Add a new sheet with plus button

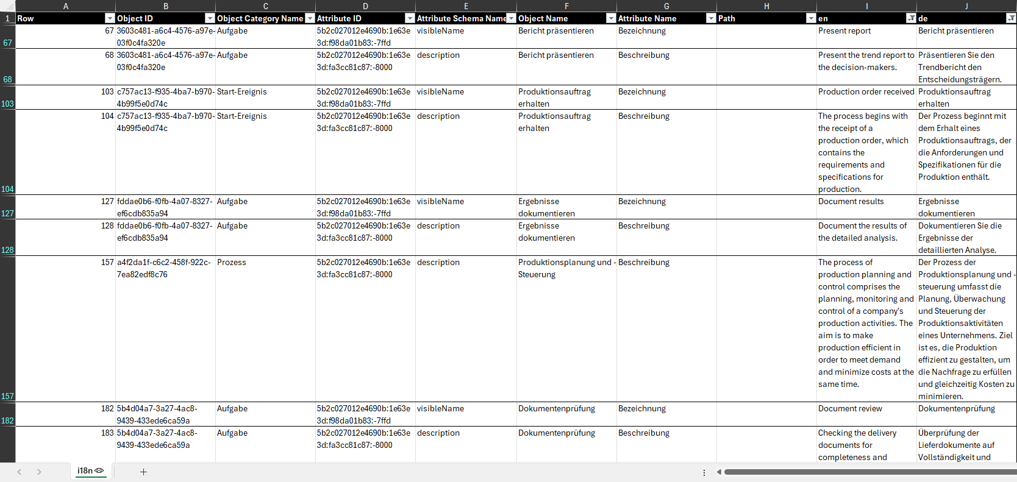point(143,472)
